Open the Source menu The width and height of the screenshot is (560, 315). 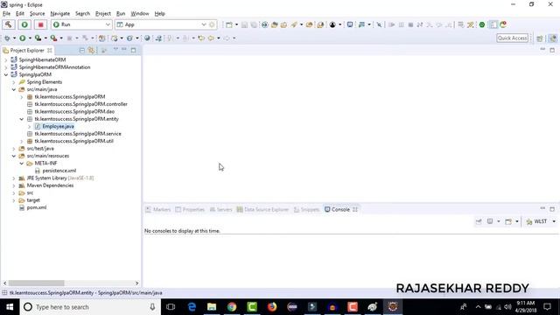[37, 14]
